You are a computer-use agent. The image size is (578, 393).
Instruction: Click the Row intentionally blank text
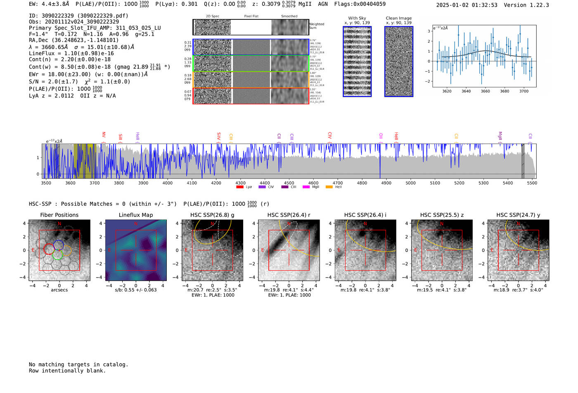67,371
